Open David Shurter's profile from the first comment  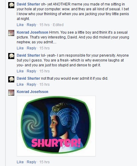pos(28,4)
